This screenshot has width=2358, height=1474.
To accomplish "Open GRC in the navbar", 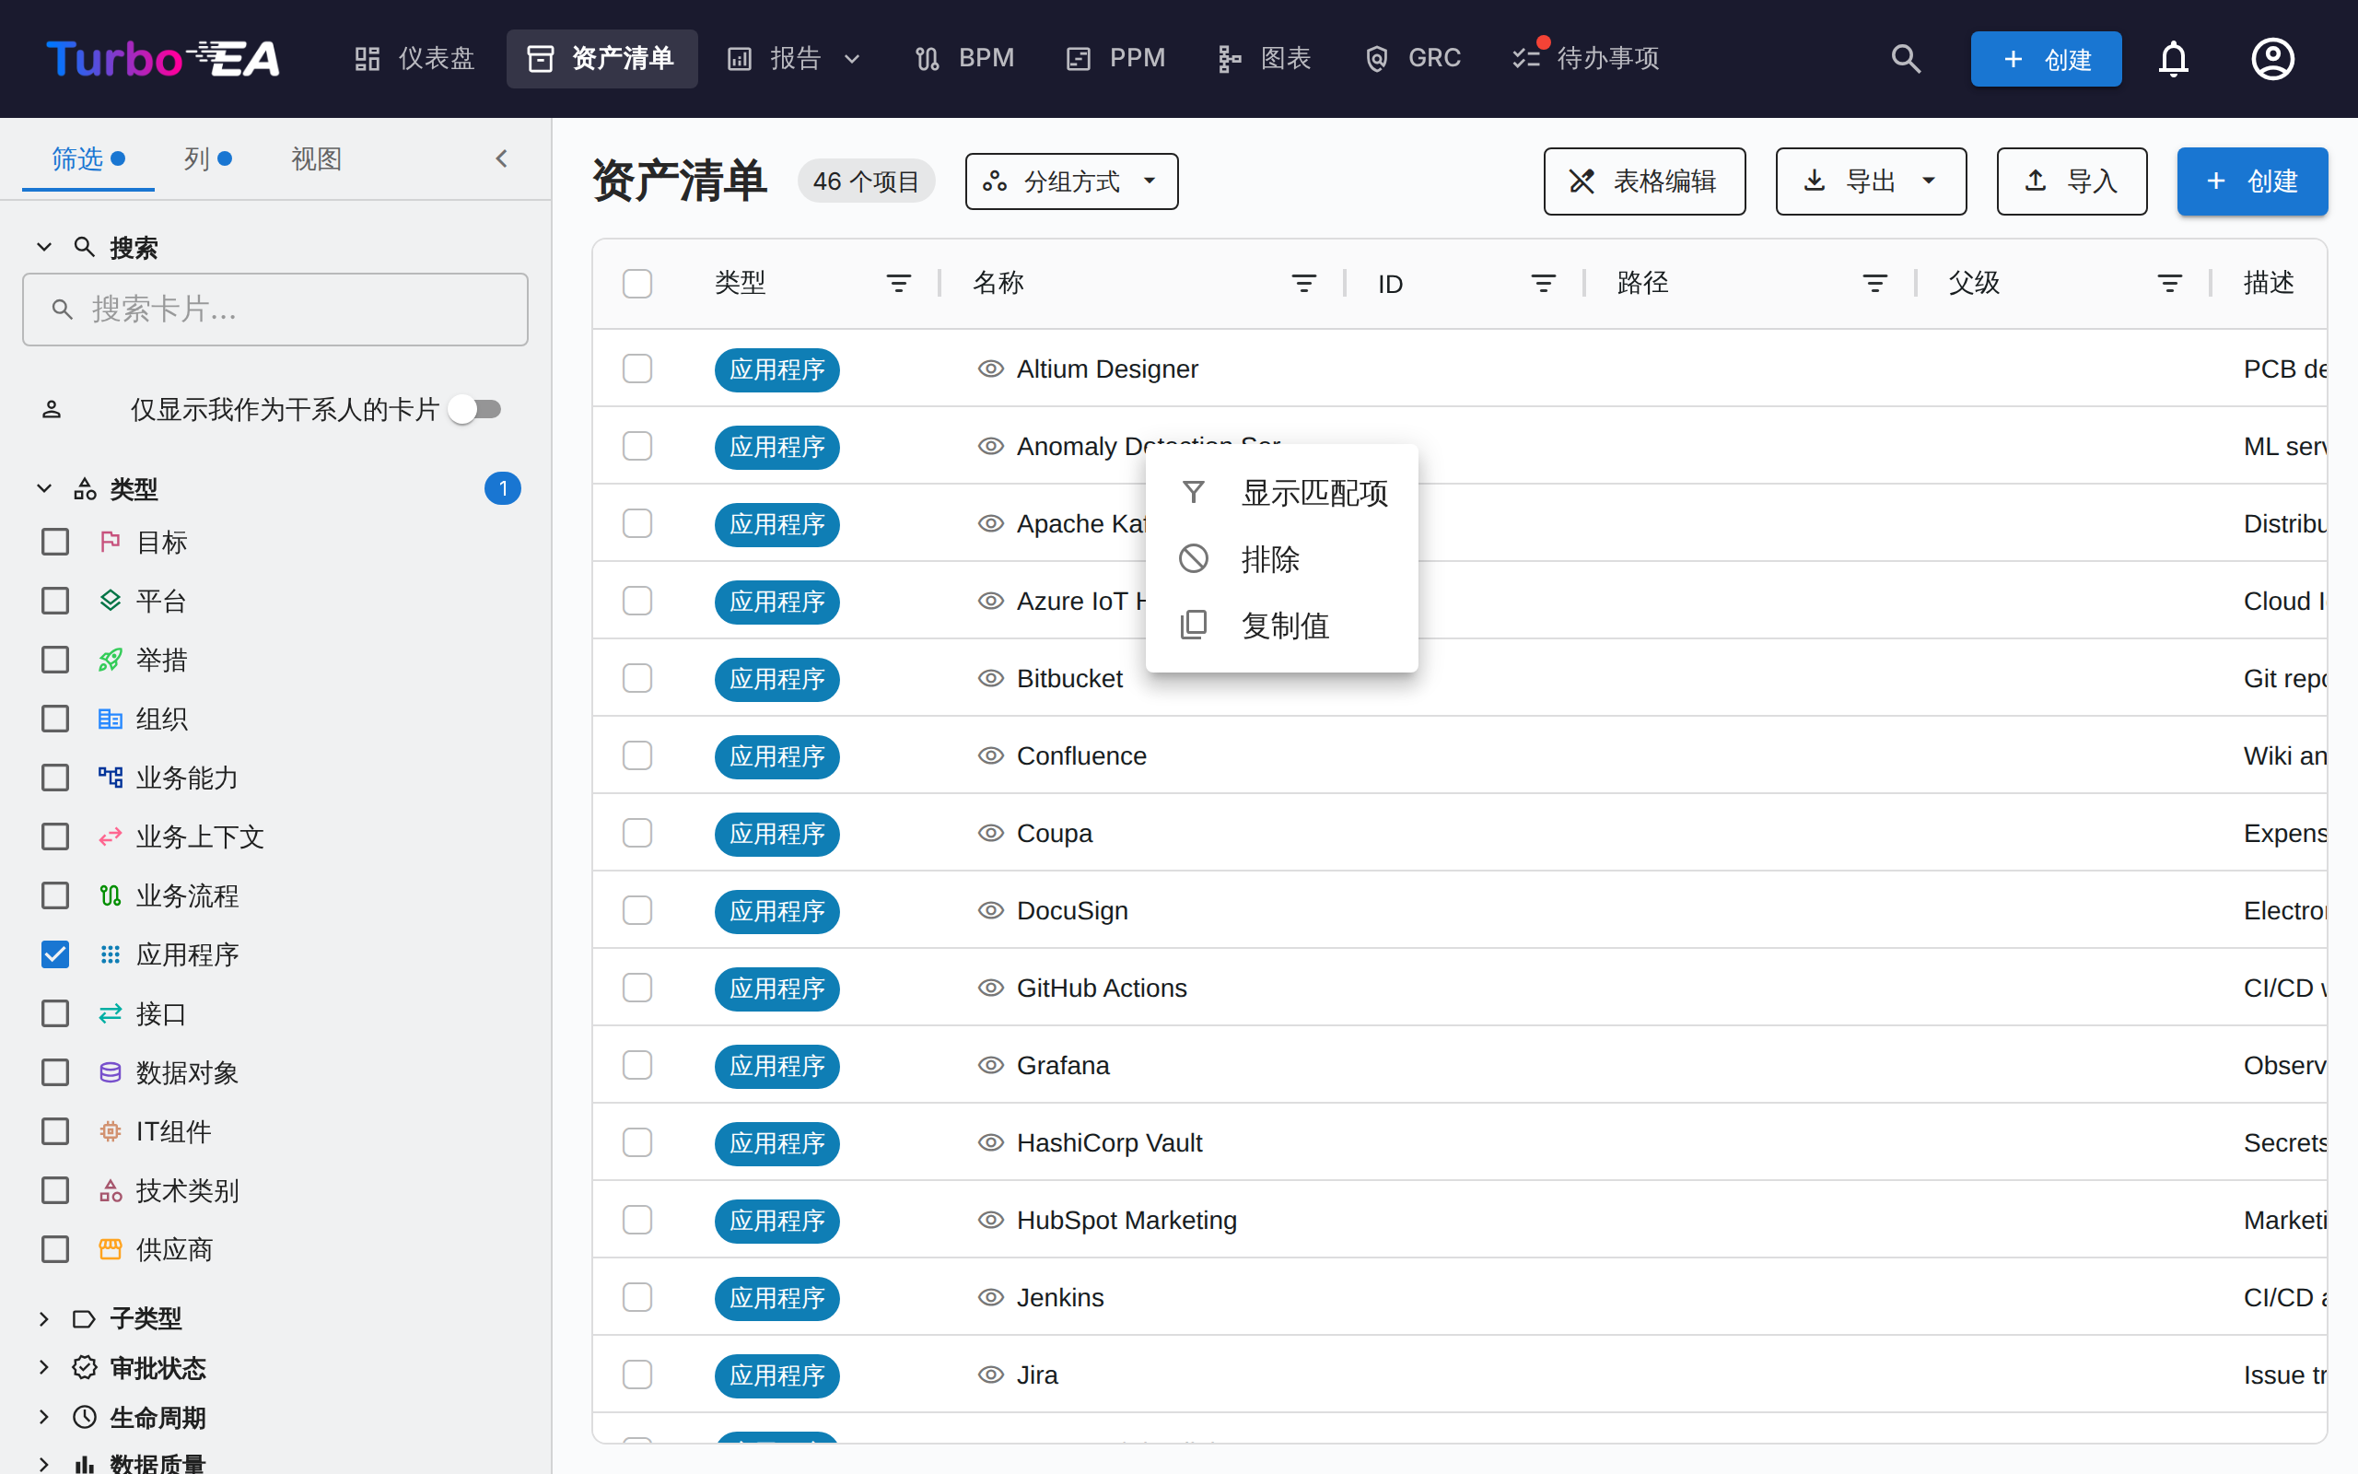I will tap(1414, 58).
